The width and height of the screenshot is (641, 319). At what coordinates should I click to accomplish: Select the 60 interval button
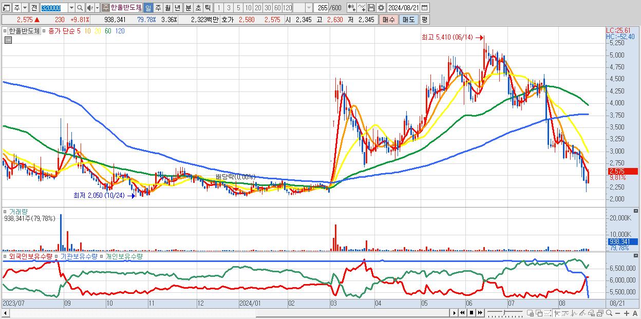pos(277,8)
